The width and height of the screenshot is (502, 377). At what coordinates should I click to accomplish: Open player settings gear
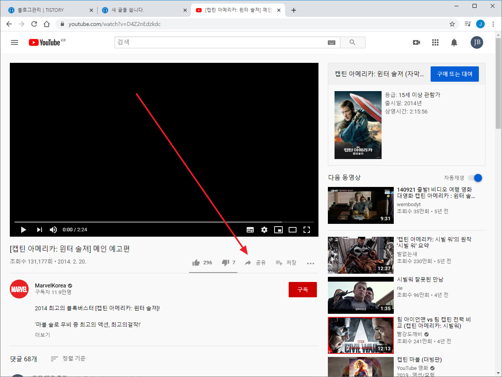(264, 230)
